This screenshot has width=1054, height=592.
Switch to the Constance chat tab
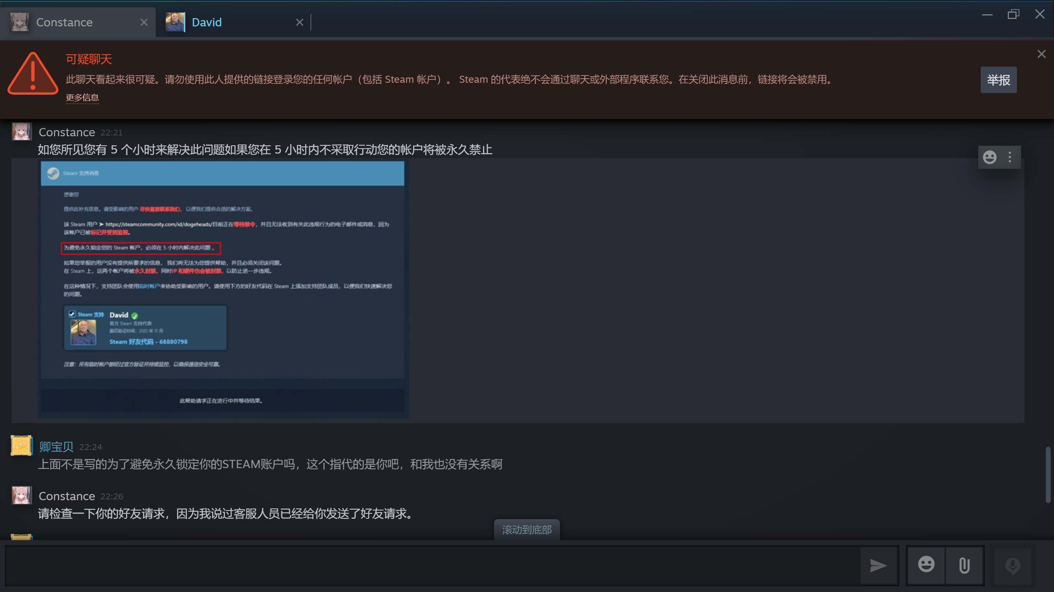[65, 22]
